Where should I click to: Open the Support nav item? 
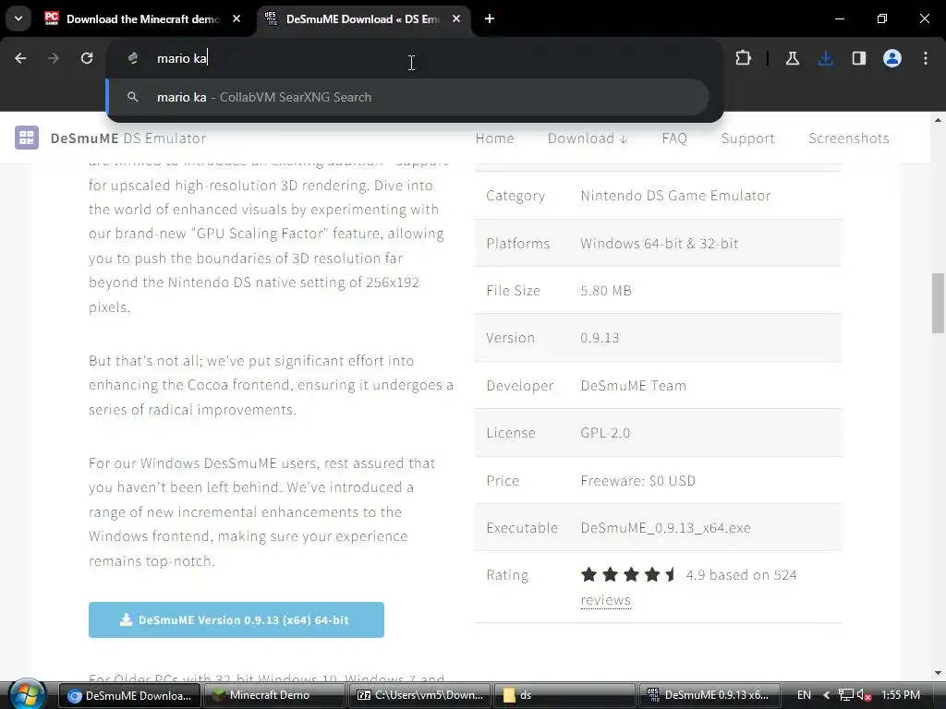click(748, 138)
